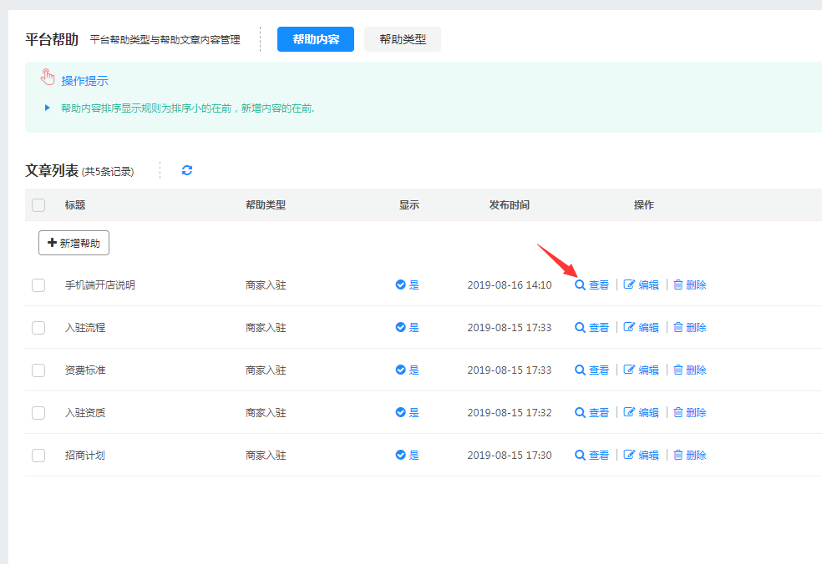
Task: Click magnifier 查看 icon for 手机端开店说明
Action: 580,285
